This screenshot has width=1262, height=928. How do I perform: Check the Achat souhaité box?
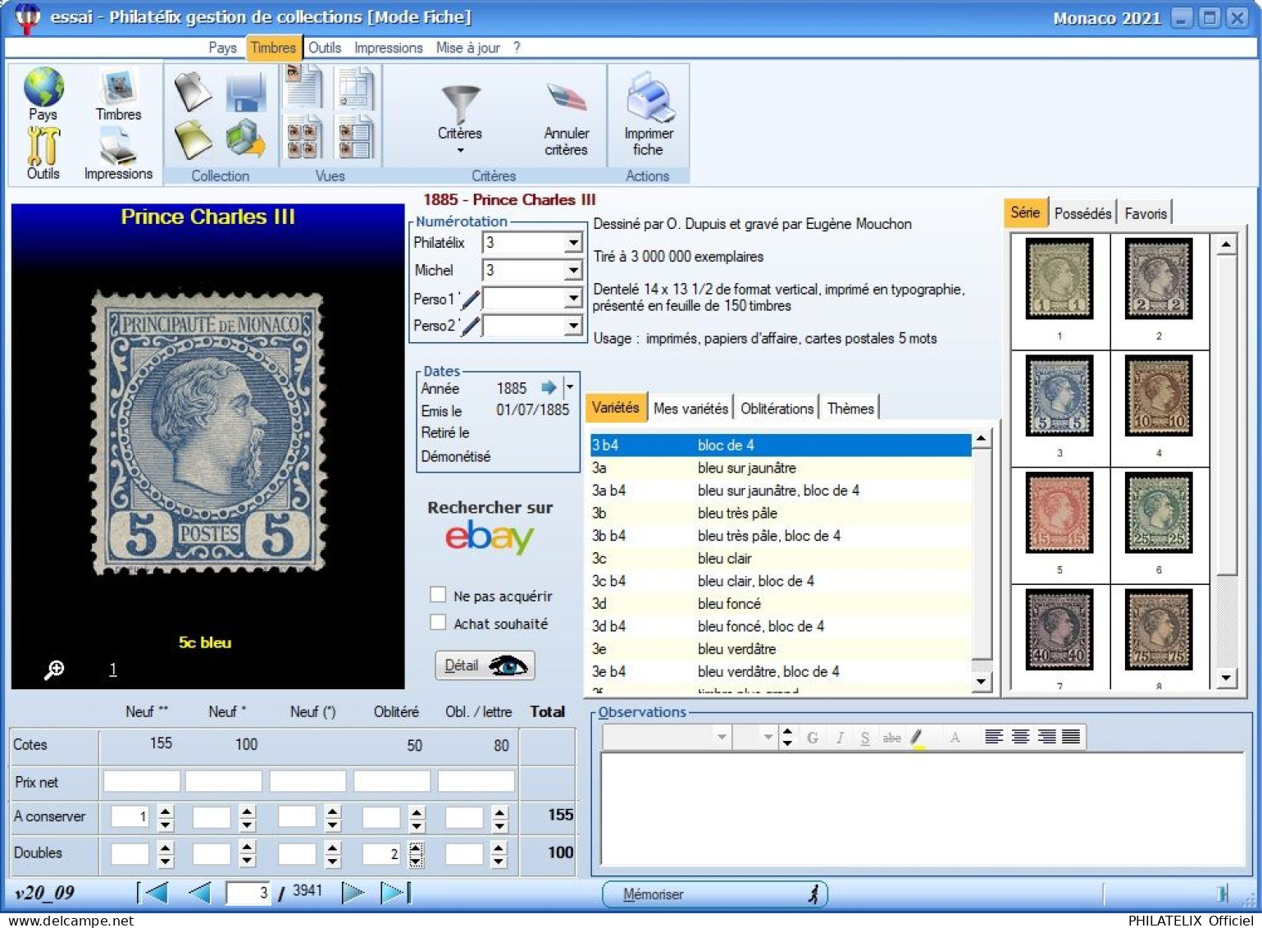[x=439, y=623]
